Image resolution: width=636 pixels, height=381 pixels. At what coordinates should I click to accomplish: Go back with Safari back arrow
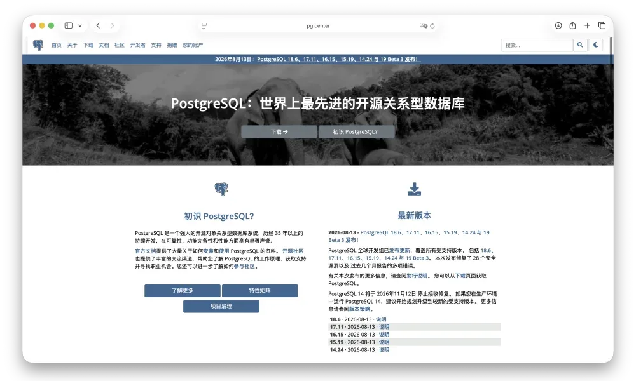pyautogui.click(x=98, y=25)
